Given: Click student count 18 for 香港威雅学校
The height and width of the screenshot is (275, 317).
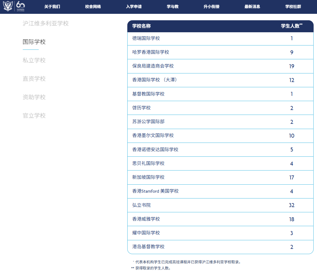Looking at the screenshot, I should coord(291,219).
